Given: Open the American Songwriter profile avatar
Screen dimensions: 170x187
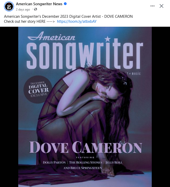Looking at the screenshot, I should click(x=9, y=6).
